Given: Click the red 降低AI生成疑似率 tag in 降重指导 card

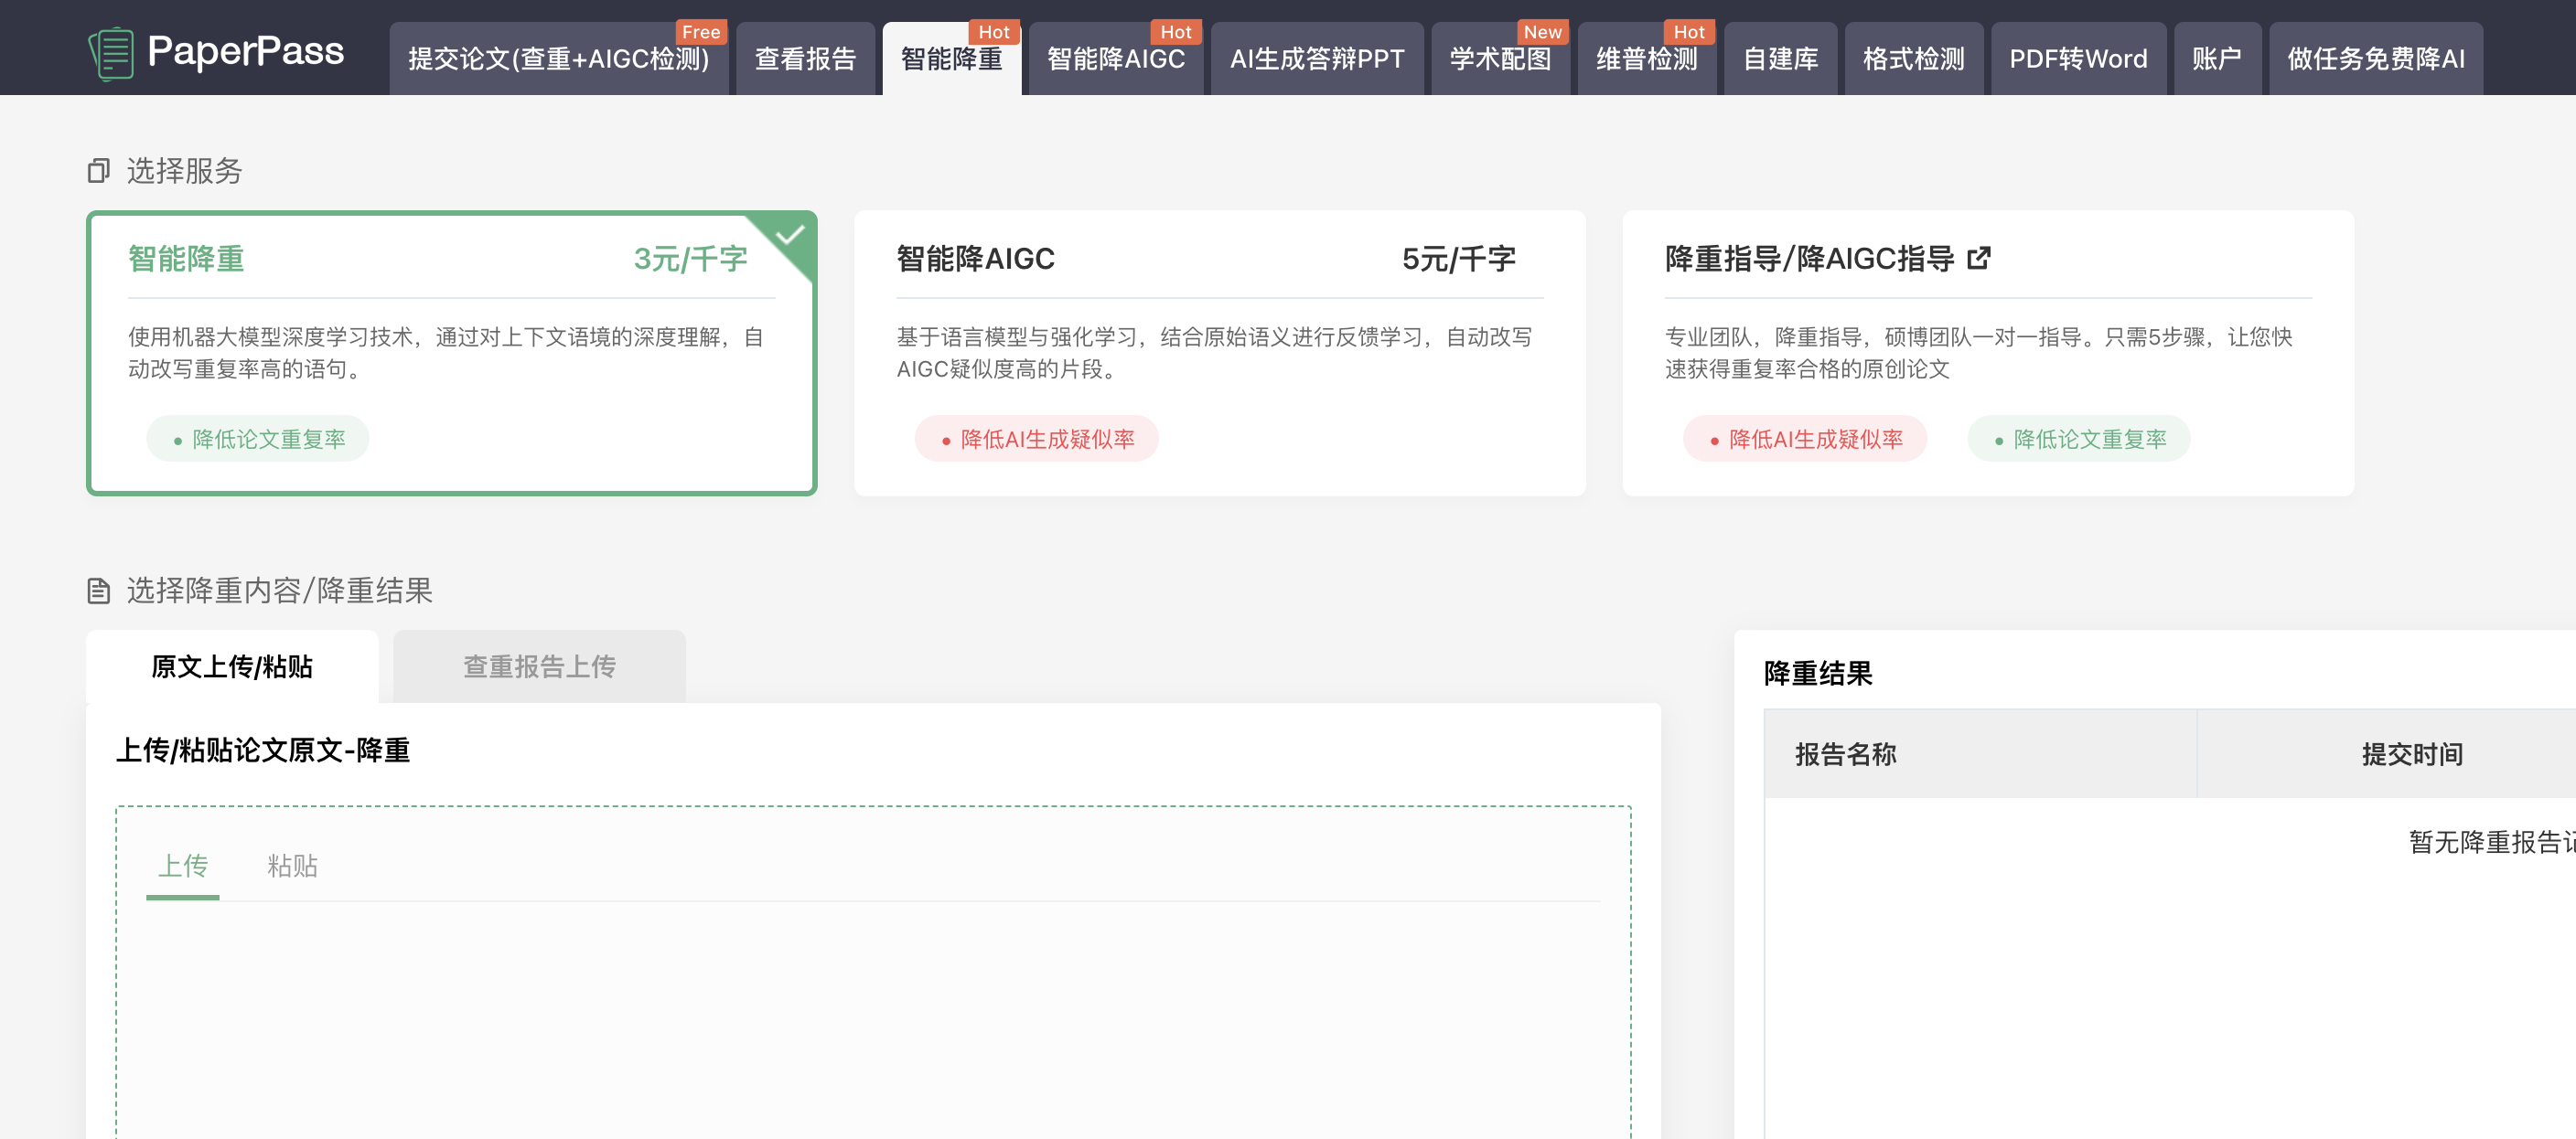Looking at the screenshot, I should (x=1805, y=439).
